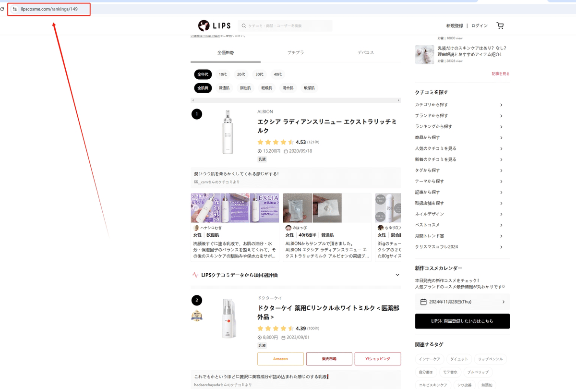Click the award badge under rank 2
Image resolution: width=576 pixels, height=389 pixels.
click(197, 316)
